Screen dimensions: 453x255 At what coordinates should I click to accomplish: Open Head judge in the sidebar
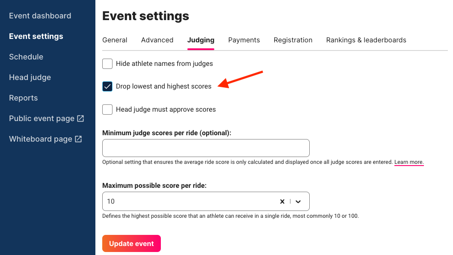[30, 77]
